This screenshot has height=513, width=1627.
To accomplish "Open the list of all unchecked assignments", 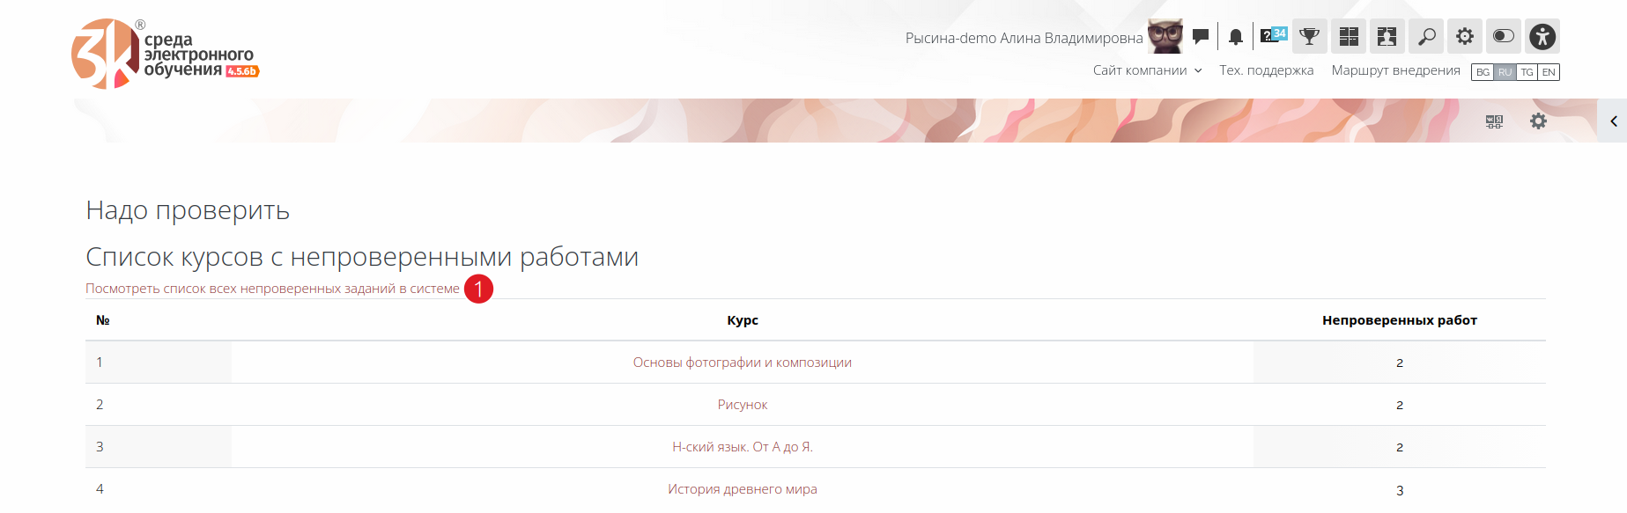I will coord(272,289).
